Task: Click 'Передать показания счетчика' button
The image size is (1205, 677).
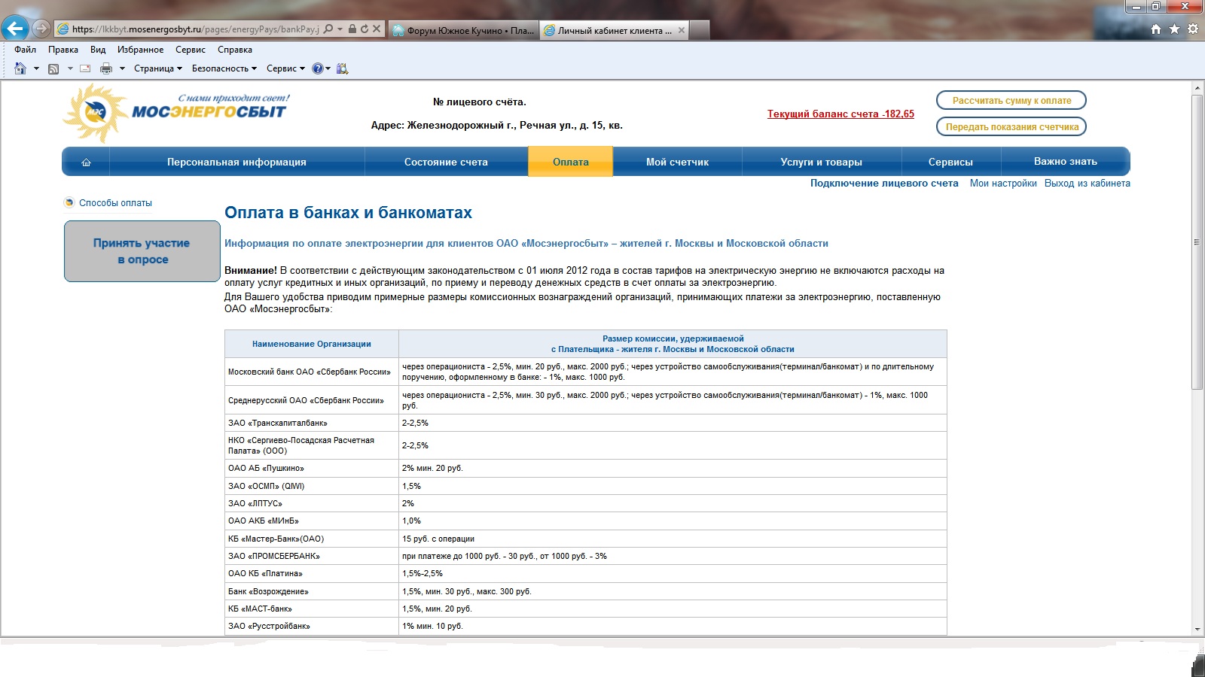Action: click(x=1011, y=126)
